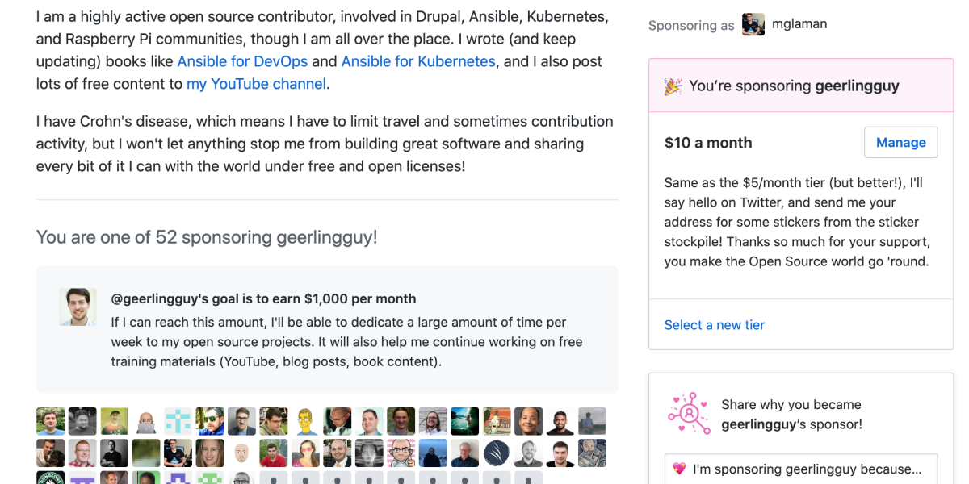Screen dimensions: 969x484
Task: Click the Manage sponsorship button
Action: point(900,142)
